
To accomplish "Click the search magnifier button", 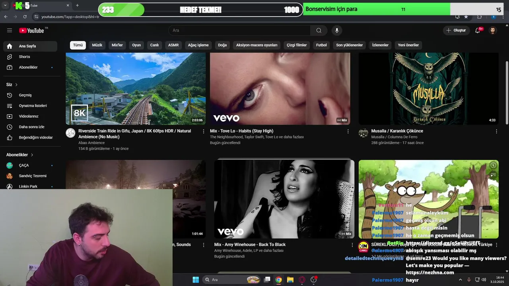I will pyautogui.click(x=319, y=31).
